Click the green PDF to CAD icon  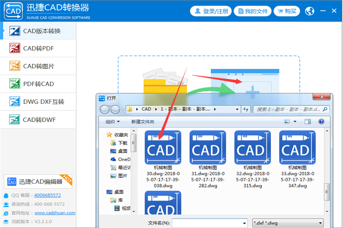15,83
